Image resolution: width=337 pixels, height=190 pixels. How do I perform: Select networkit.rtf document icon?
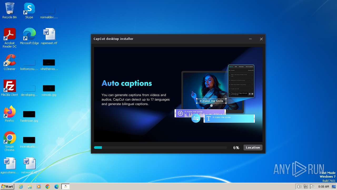pyautogui.click(x=29, y=166)
